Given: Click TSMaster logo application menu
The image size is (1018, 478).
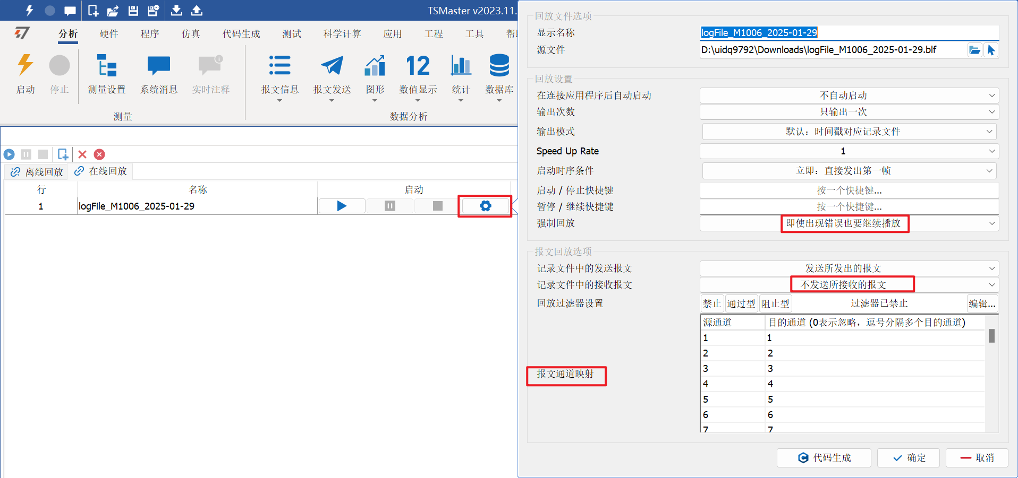Looking at the screenshot, I should tap(22, 33).
